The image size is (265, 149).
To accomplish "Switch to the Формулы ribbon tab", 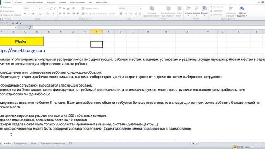I will point(51,2).
